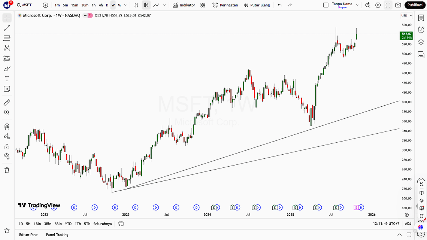The width and height of the screenshot is (427, 240).
Task: Take a chart snapshot with camera icon
Action: [x=398, y=5]
